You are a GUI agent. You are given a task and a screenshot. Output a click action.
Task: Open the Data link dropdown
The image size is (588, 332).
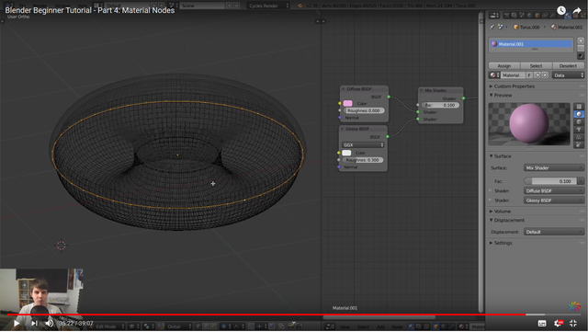coord(568,75)
